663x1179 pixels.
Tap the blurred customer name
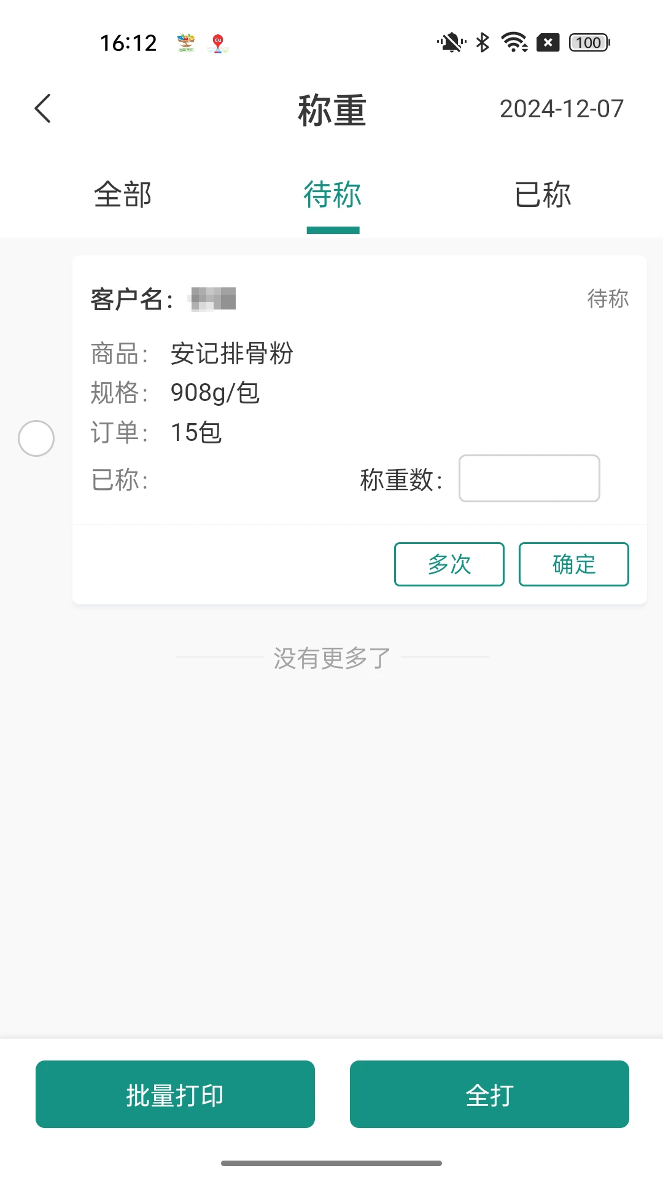(213, 299)
